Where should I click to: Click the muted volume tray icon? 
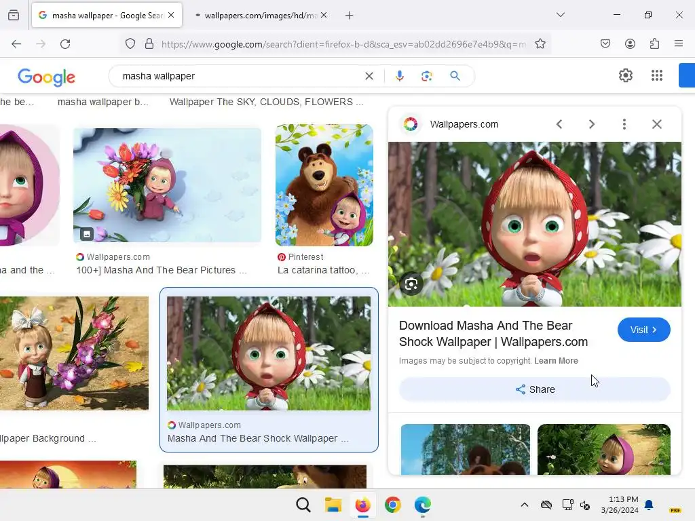(x=585, y=505)
